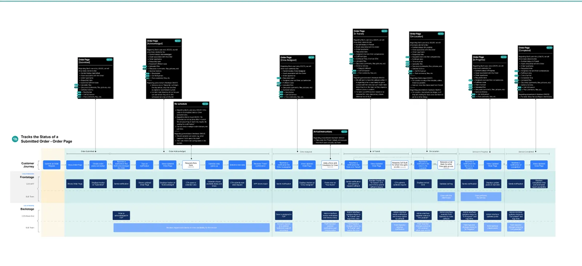Click the "APP shows toast" card
The image size is (582, 266).
260,184
